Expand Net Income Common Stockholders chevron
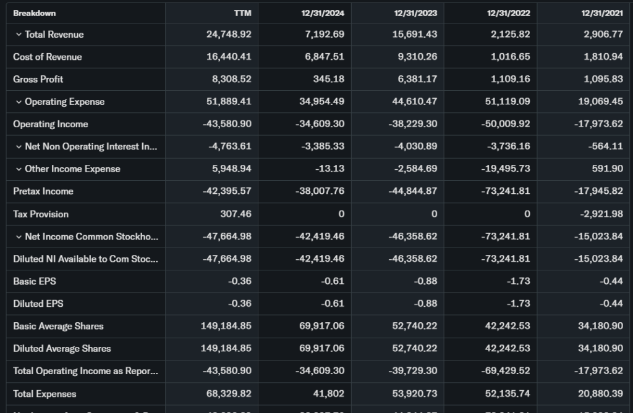 (x=19, y=237)
